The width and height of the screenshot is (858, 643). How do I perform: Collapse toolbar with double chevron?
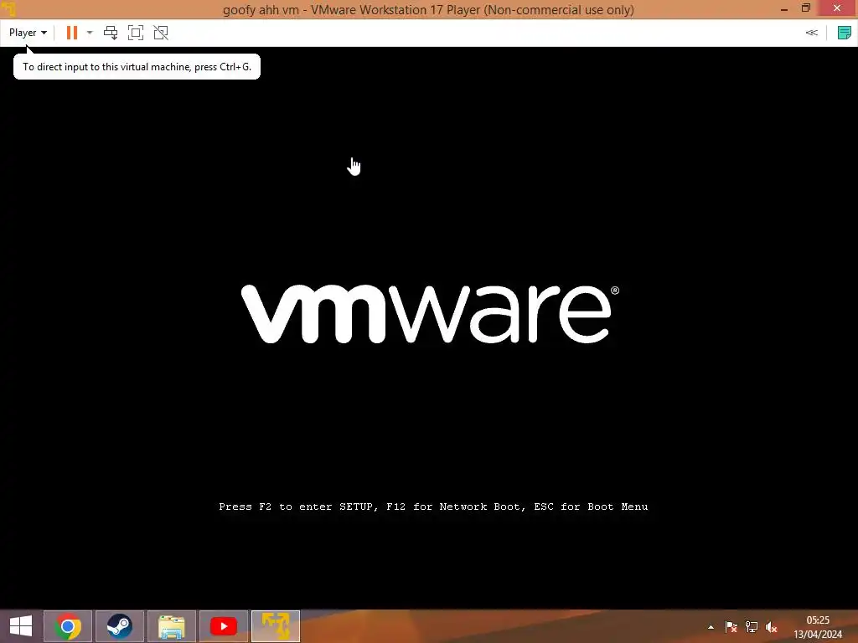(811, 33)
